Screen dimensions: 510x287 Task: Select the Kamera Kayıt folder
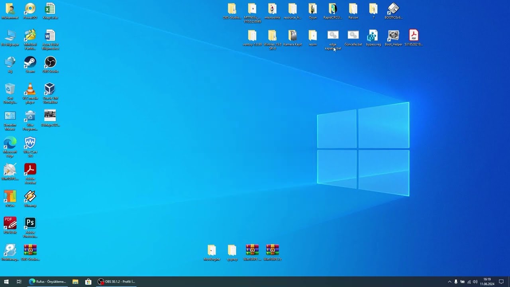[x=292, y=38]
